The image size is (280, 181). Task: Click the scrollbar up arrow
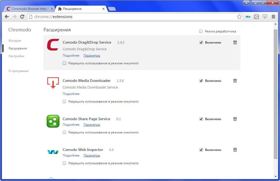(275, 24)
